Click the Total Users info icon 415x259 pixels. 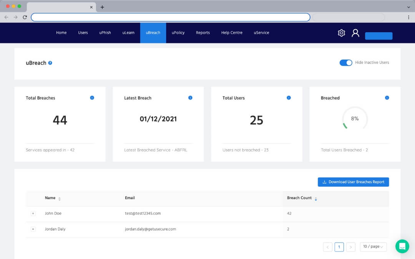point(289,98)
